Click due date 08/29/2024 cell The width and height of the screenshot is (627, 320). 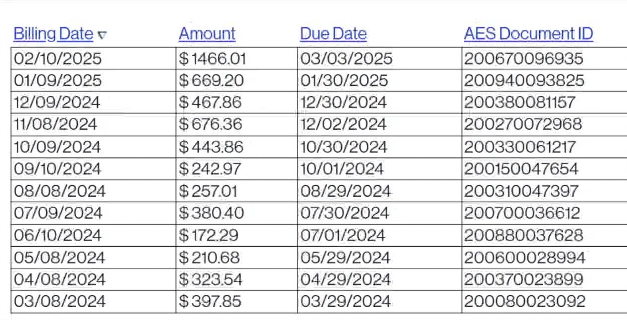tap(380, 191)
